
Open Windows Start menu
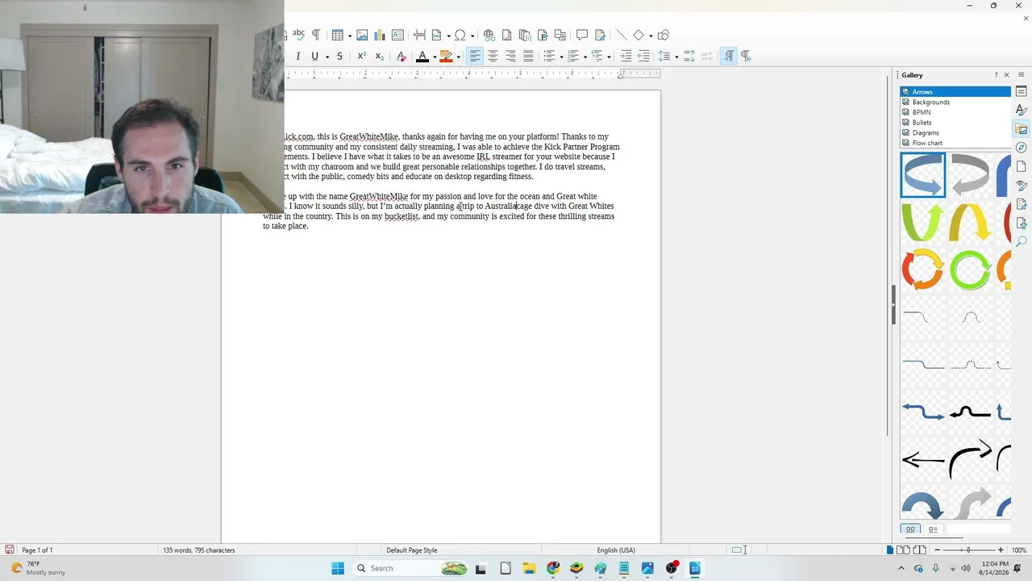click(x=338, y=568)
